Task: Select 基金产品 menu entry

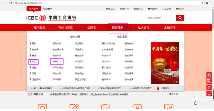Action: pos(57,55)
